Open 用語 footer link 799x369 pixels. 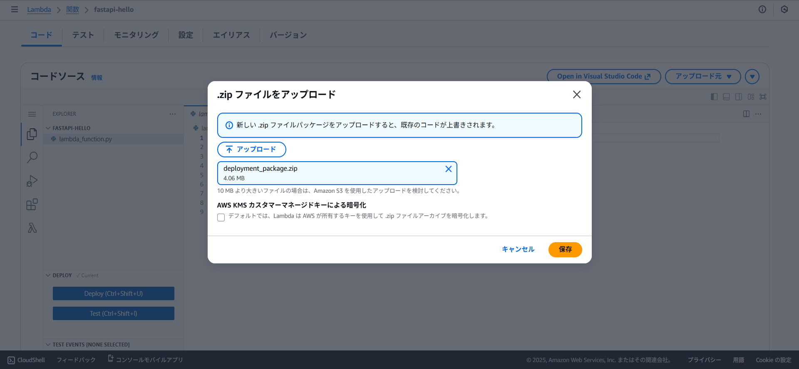click(739, 360)
